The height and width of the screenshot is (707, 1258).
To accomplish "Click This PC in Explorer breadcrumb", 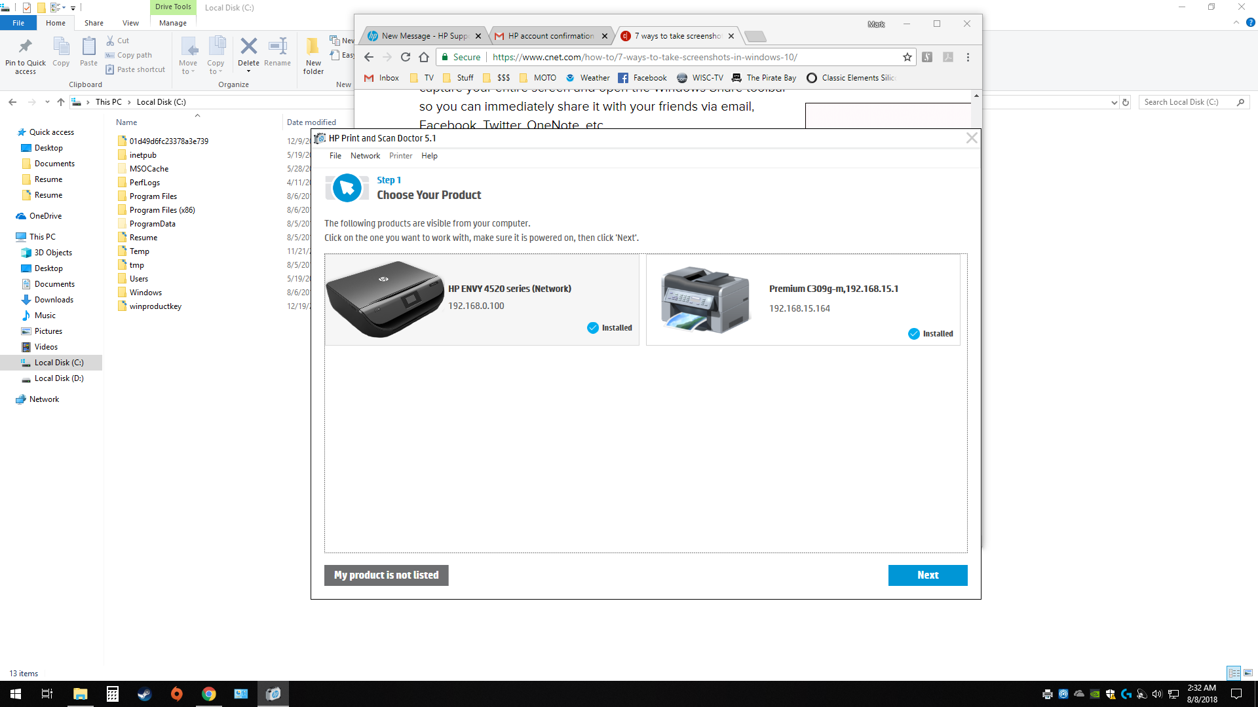I will (x=108, y=102).
